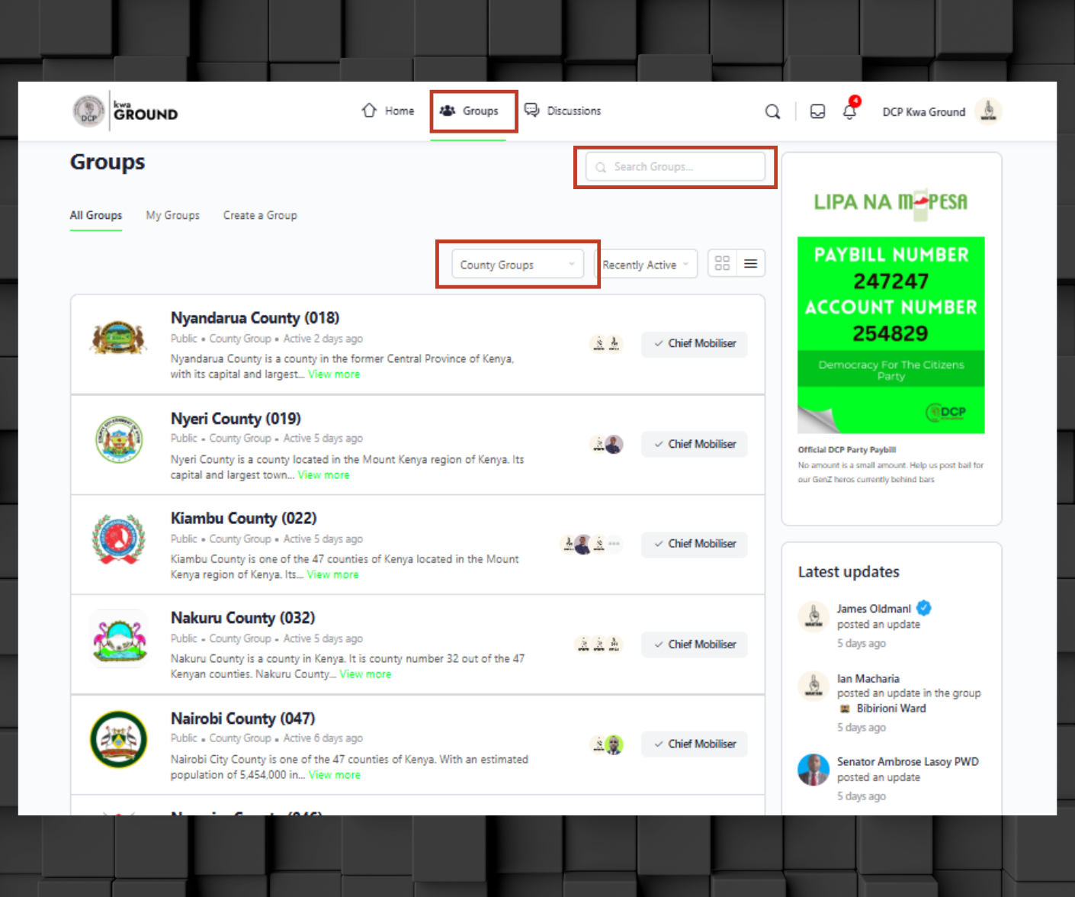Click the Nyandarua County crest thumbnail
Viewport: 1075px width, 897px height.
pyautogui.click(x=118, y=339)
